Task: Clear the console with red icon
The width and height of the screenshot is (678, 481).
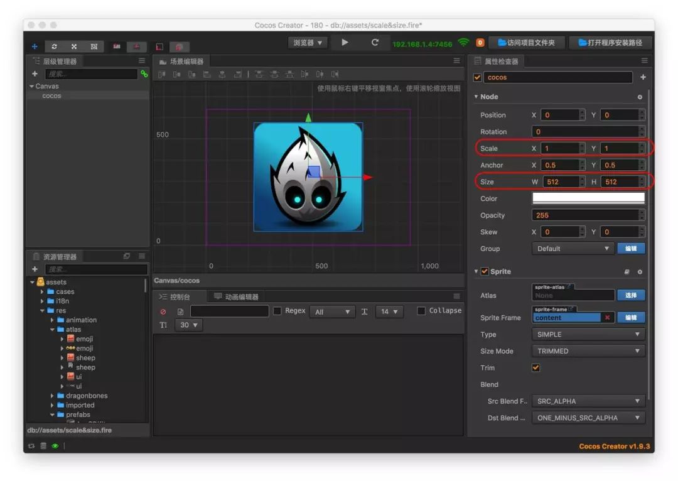Action: (x=163, y=311)
